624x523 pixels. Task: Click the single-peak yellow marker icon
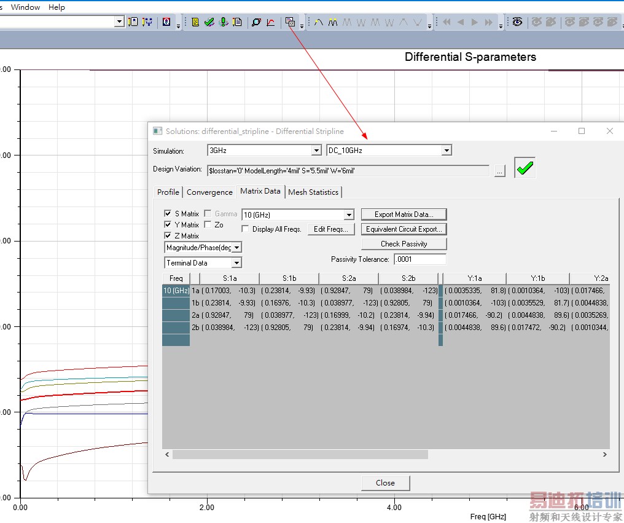pyautogui.click(x=319, y=22)
